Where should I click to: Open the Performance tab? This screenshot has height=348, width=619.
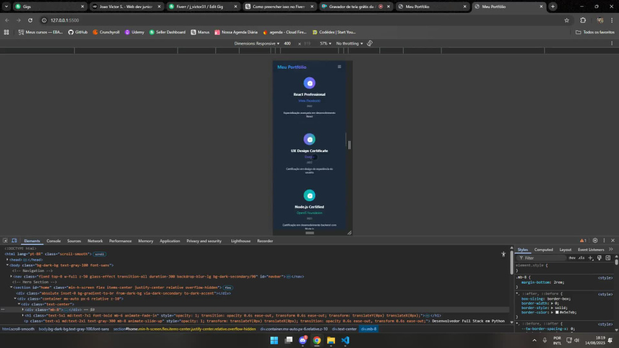121,241
